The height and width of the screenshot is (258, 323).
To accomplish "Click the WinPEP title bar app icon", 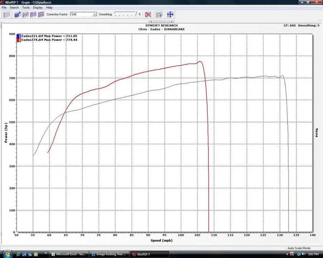I will click(x=2, y=2).
